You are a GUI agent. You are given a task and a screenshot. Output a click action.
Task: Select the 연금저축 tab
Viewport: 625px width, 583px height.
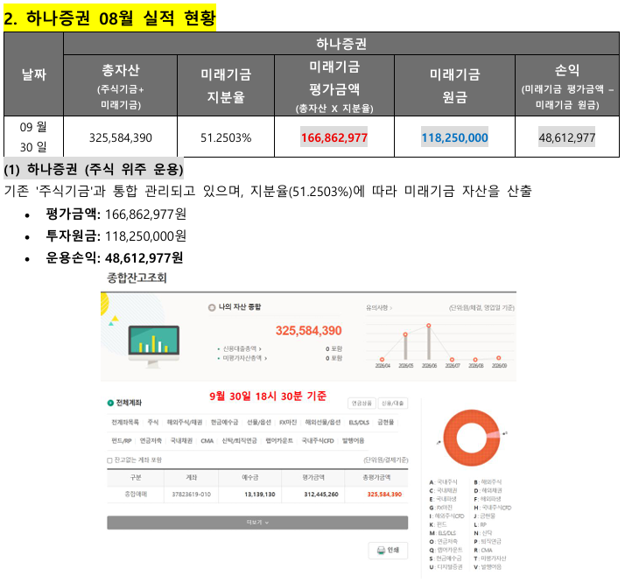pyautogui.click(x=151, y=440)
